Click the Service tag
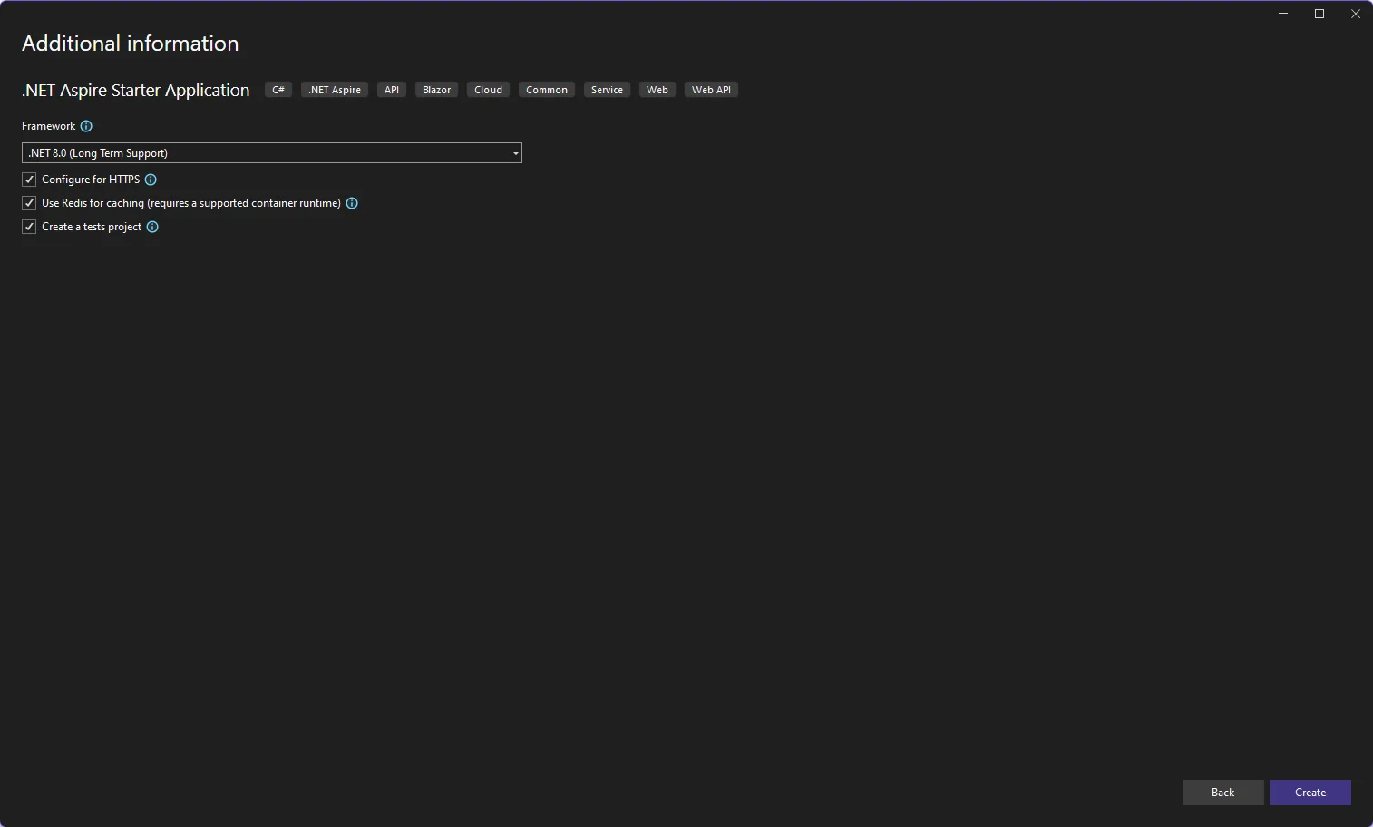Viewport: 1373px width, 827px height. coord(607,90)
